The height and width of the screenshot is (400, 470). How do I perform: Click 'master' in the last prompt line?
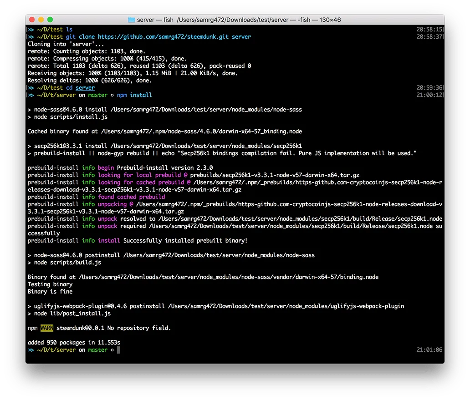click(x=98, y=349)
